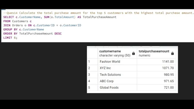Click the 1141.00 amount cell
Screen dimensions: 194x109
[156, 62]
